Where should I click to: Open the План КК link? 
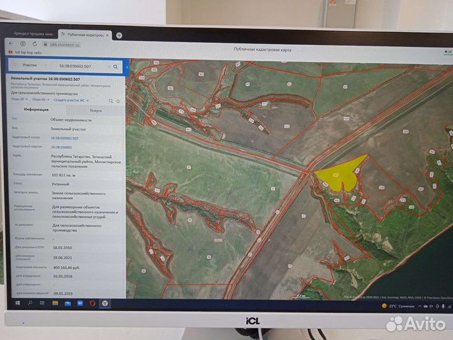tap(41, 99)
